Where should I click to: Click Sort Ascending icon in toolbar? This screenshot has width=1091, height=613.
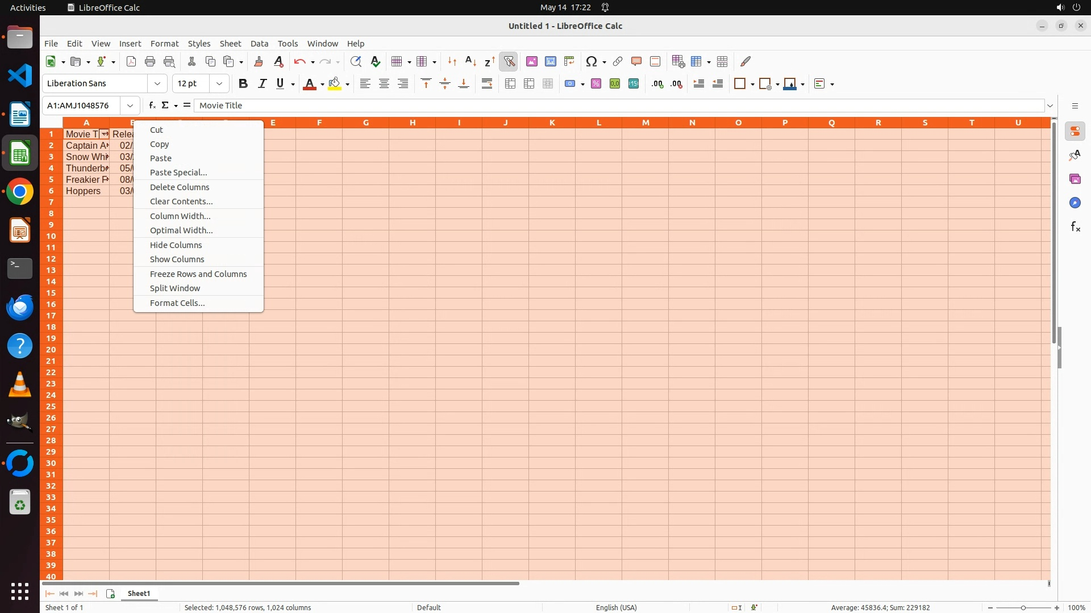pyautogui.click(x=470, y=61)
